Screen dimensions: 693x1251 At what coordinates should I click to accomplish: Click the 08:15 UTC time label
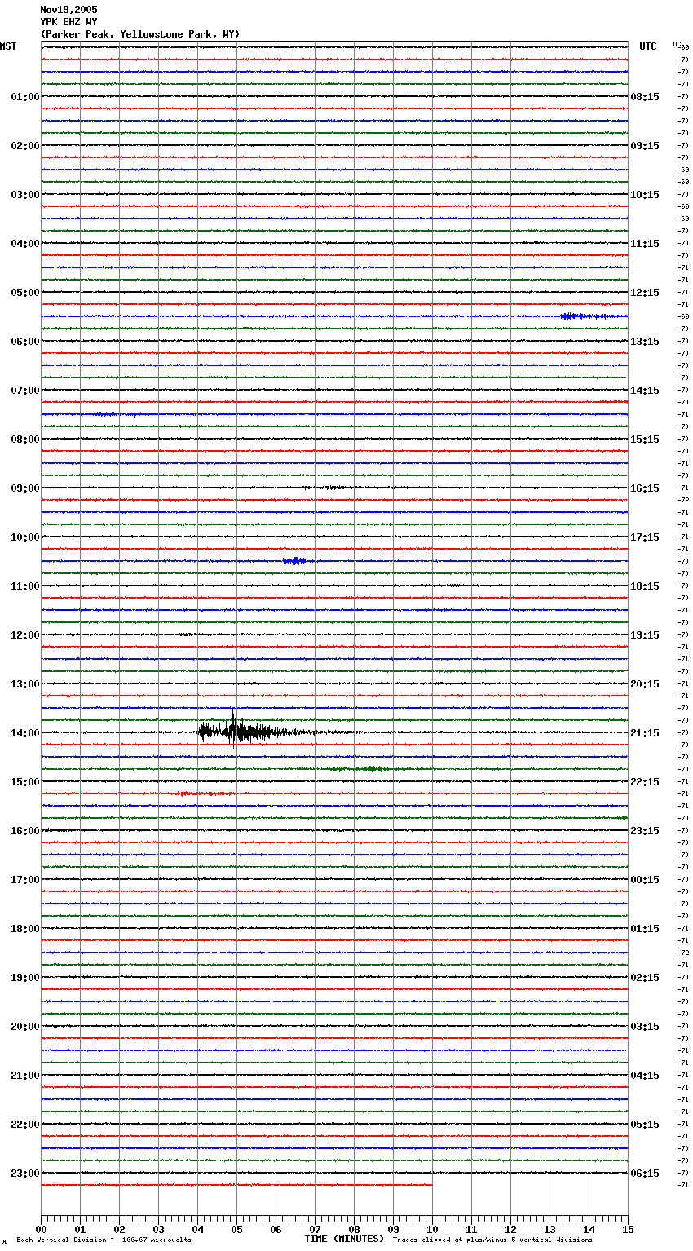point(645,97)
